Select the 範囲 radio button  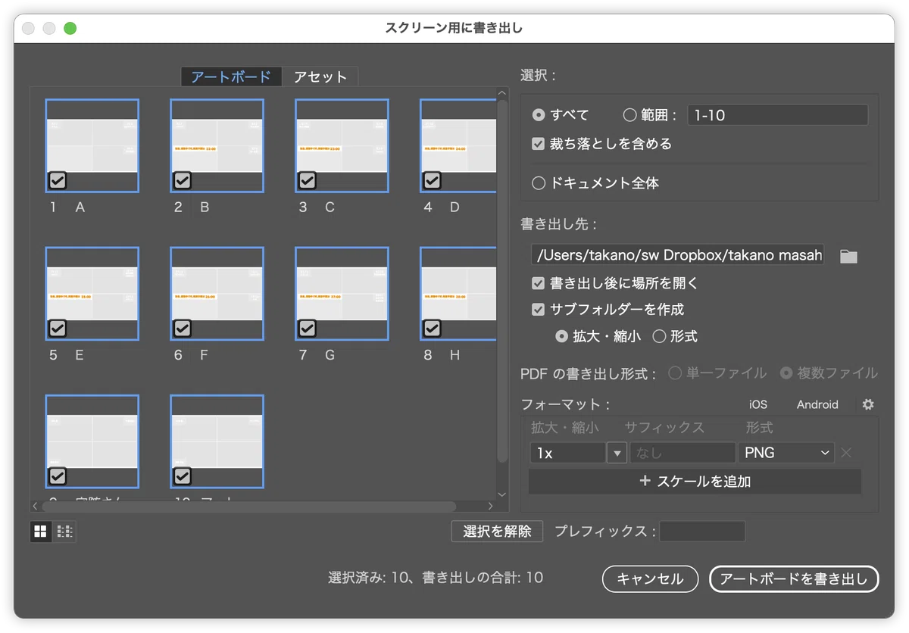(629, 115)
